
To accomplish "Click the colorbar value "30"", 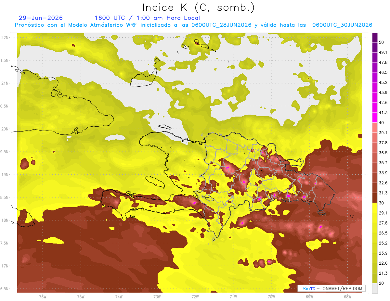I will tap(382, 203).
